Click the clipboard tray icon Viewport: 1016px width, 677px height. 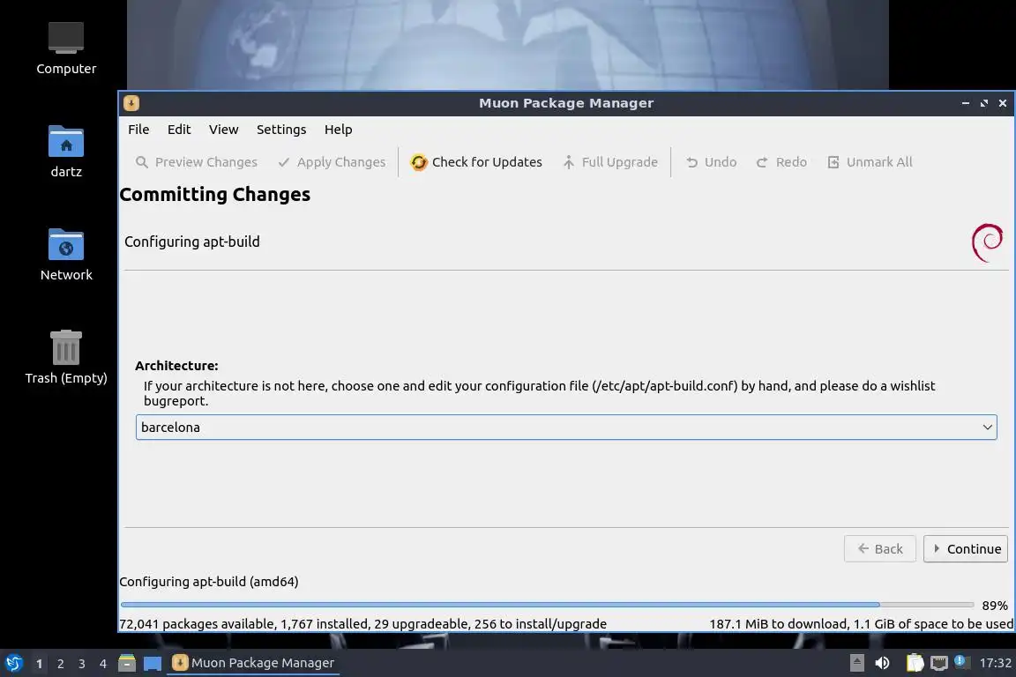(915, 663)
